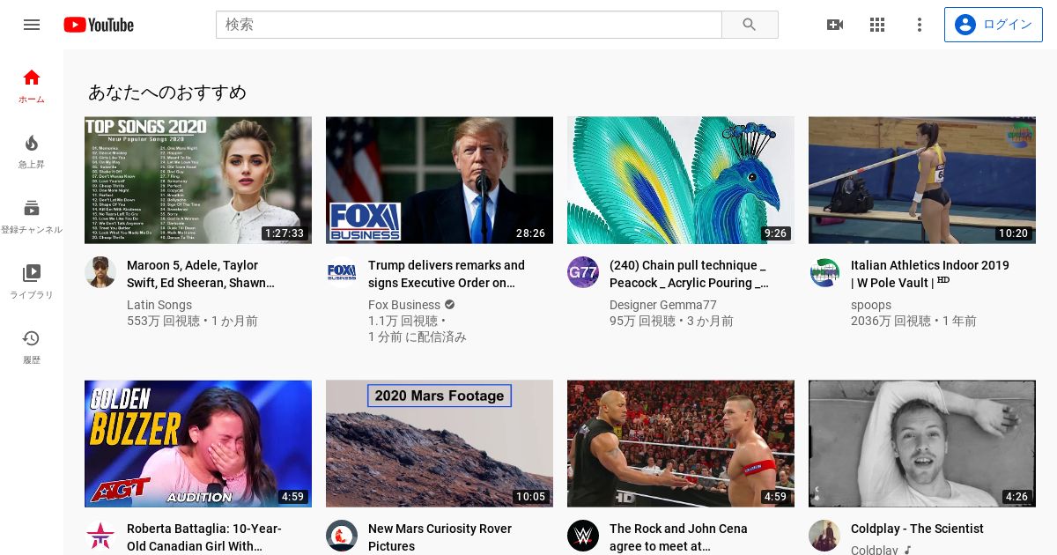
Task: Open the peacock acrylic pouring thumbnail
Action: [x=681, y=180]
